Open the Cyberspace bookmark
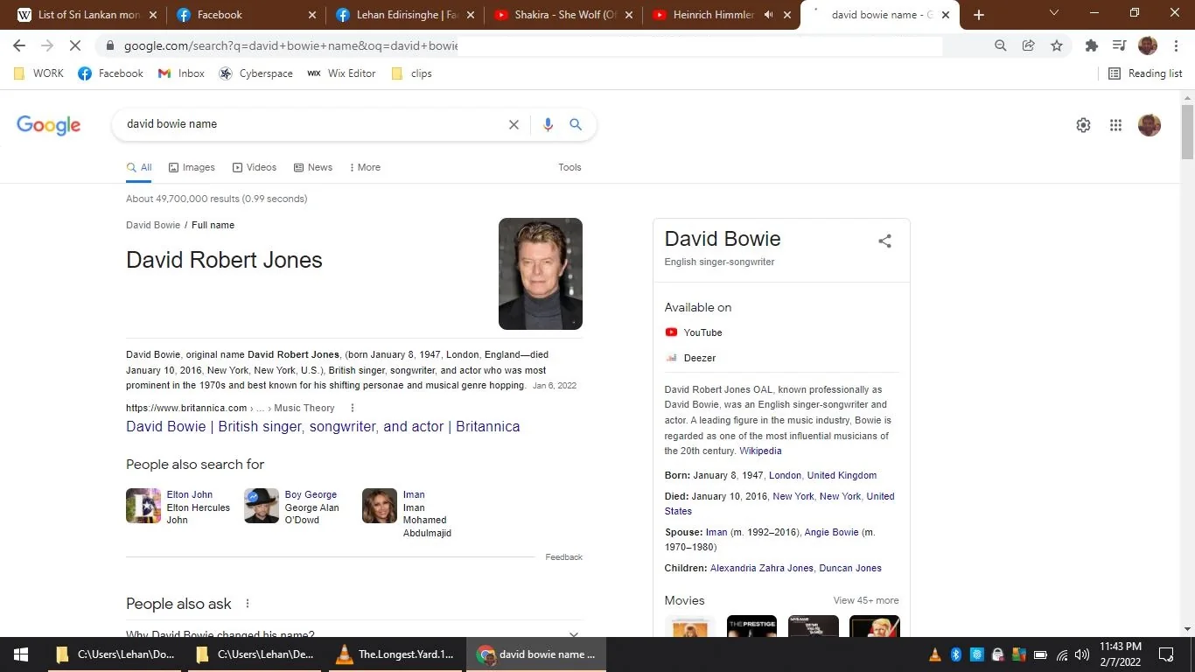Image resolution: width=1195 pixels, height=672 pixels. (x=255, y=73)
